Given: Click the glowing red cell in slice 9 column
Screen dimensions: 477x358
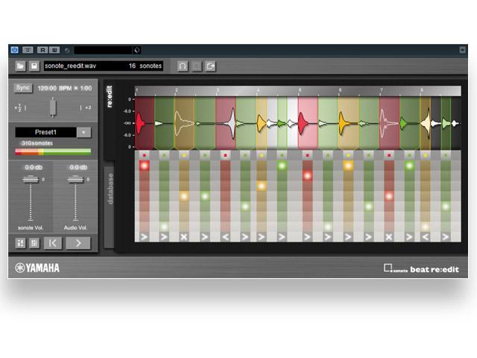Looking at the screenshot, I should coord(307,176).
